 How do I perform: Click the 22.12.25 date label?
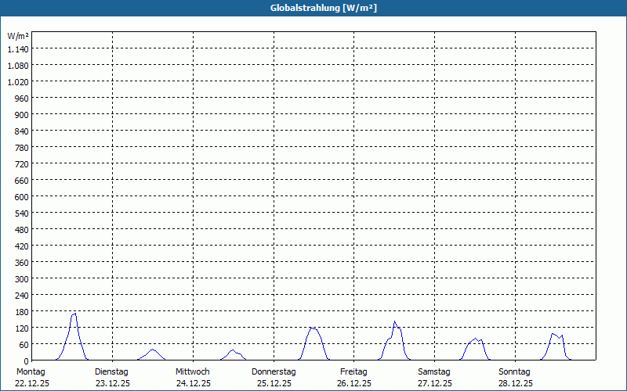(x=32, y=383)
